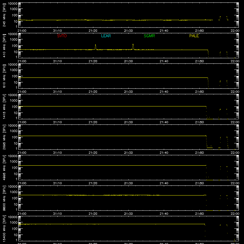Image resolution: width=244 pixels, height=244 pixels.
Task: Select the 1415 MHz [SFU] axis label
Action: click(4, 106)
